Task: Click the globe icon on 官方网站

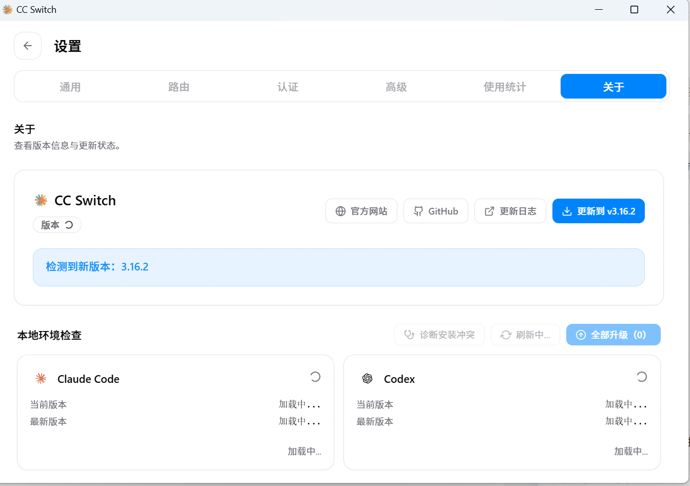Action: pos(340,211)
